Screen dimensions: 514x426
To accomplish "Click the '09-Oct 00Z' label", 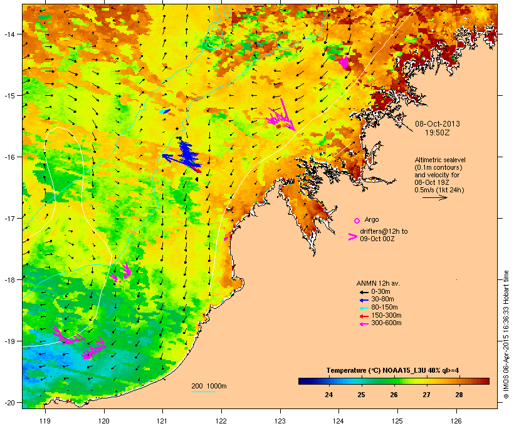I will [377, 239].
